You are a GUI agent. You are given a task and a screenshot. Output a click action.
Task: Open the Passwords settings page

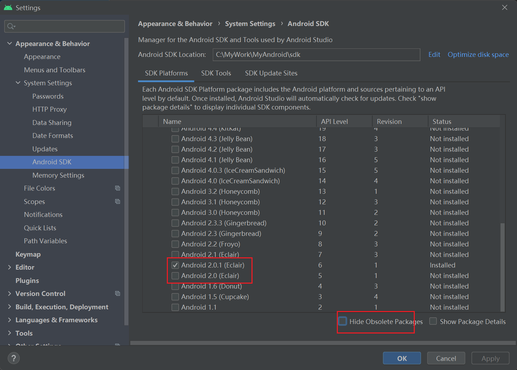tap(48, 96)
